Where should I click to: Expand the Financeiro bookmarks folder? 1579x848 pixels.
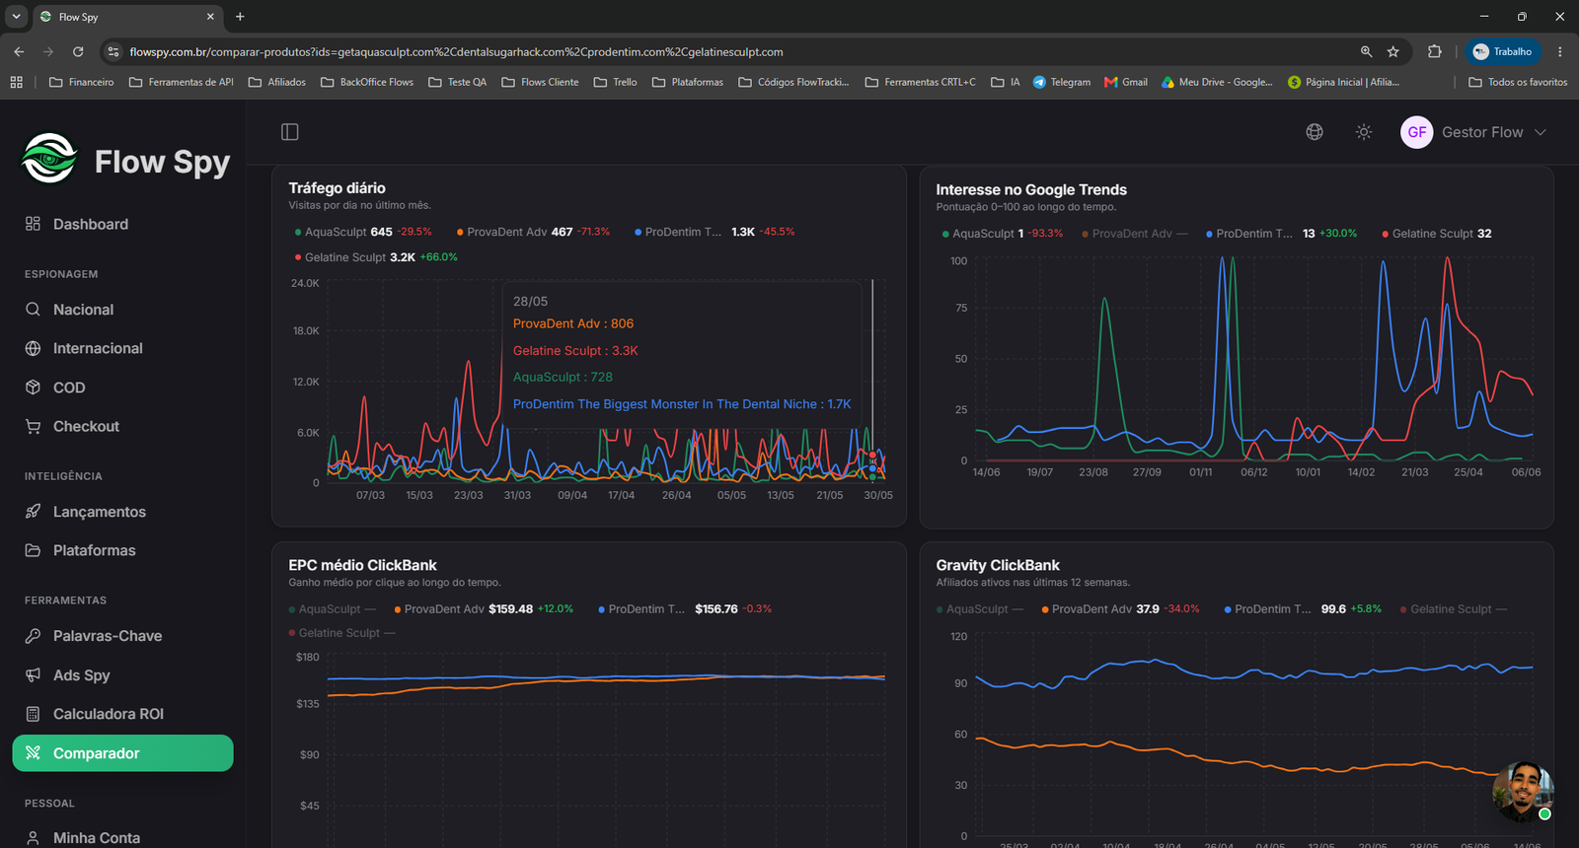[x=81, y=82]
